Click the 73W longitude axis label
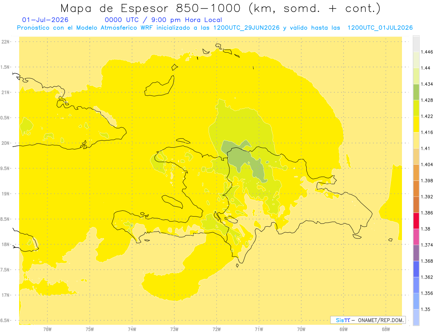433x334 pixels. 174,329
